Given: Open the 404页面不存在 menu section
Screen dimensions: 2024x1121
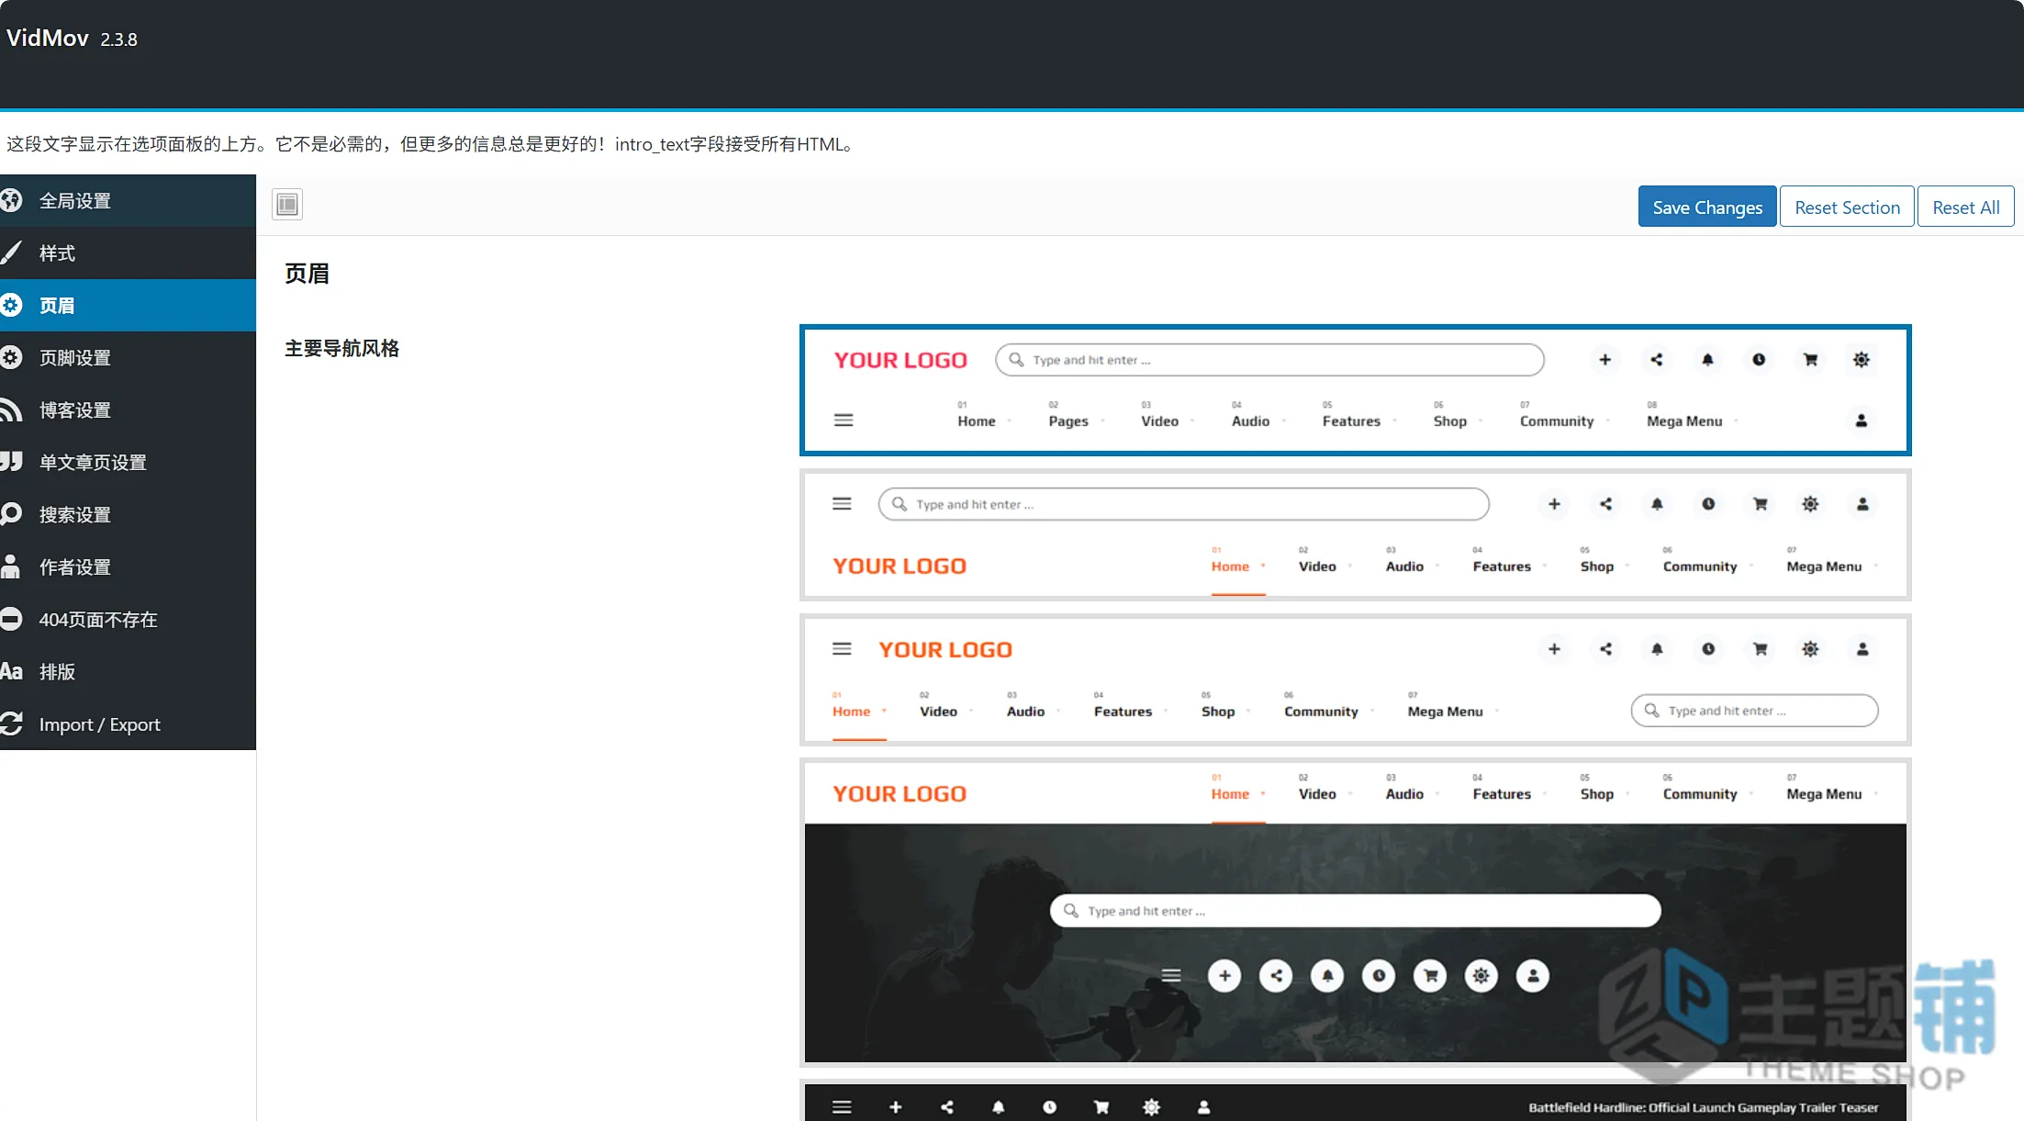Looking at the screenshot, I should click(x=128, y=619).
